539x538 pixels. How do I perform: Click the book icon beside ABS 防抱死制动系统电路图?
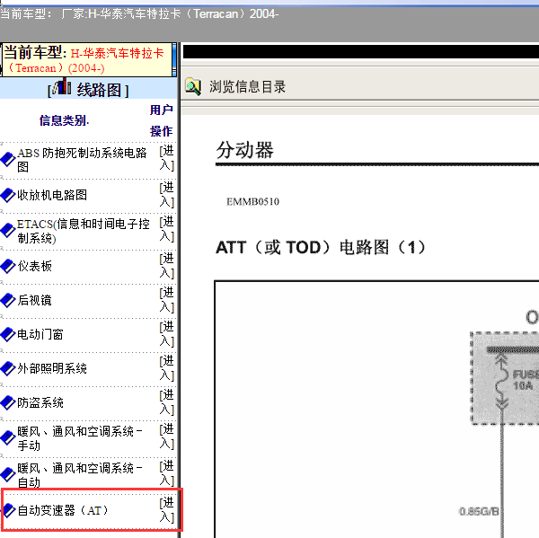coord(8,160)
